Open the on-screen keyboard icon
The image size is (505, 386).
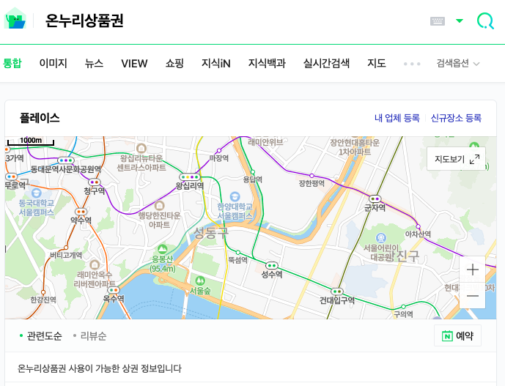pyautogui.click(x=438, y=21)
